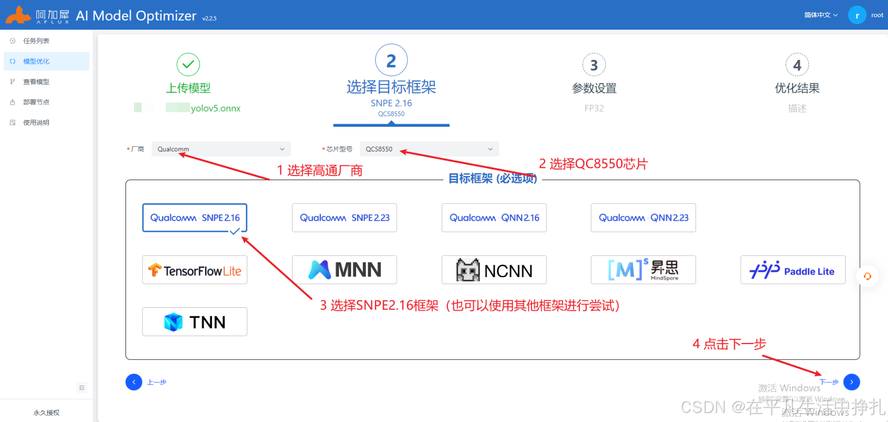Viewport: 888px width, 422px height.
Task: Click the 描述 text under step 4
Action: [797, 108]
